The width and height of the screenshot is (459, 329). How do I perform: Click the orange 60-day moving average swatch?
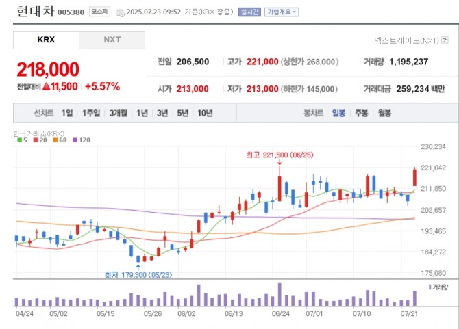[55, 140]
